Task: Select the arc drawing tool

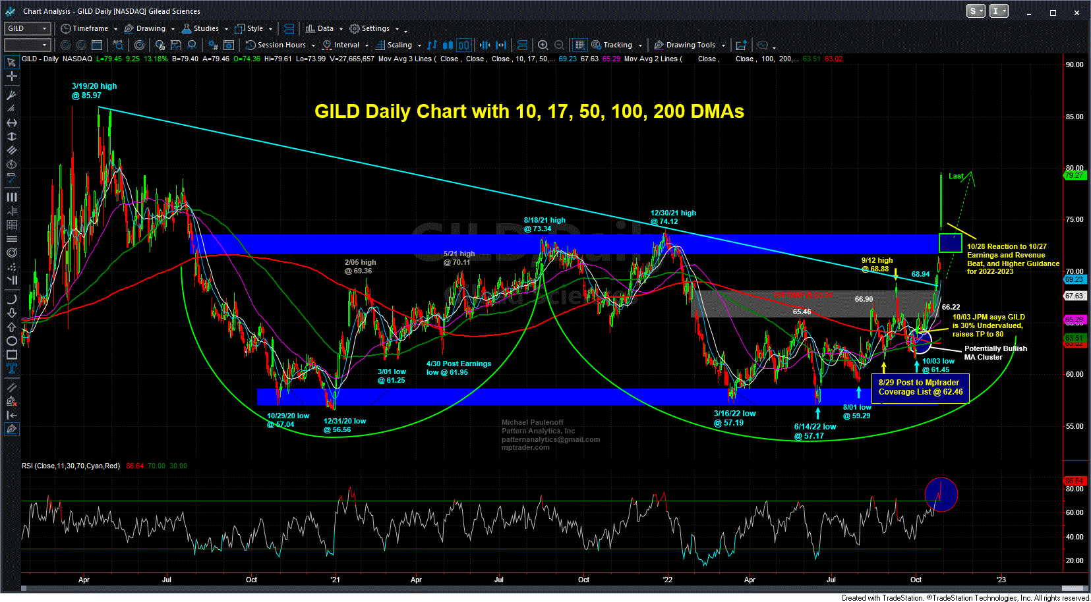Action: pyautogui.click(x=11, y=298)
